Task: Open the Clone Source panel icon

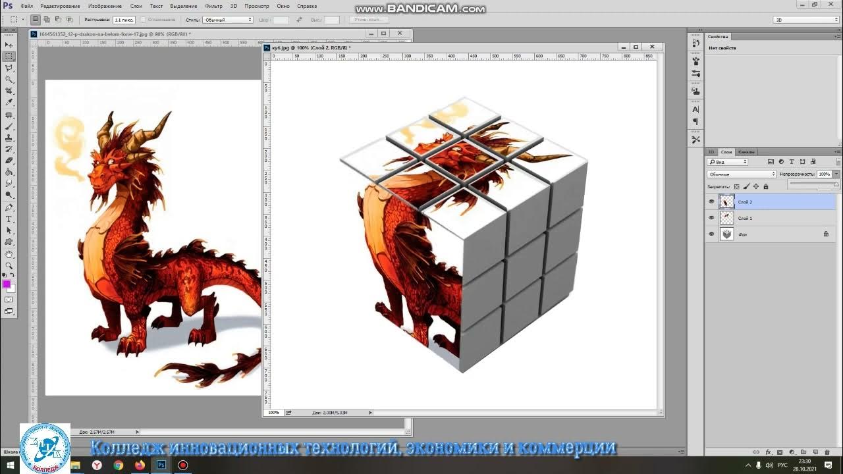Action: 696,91
